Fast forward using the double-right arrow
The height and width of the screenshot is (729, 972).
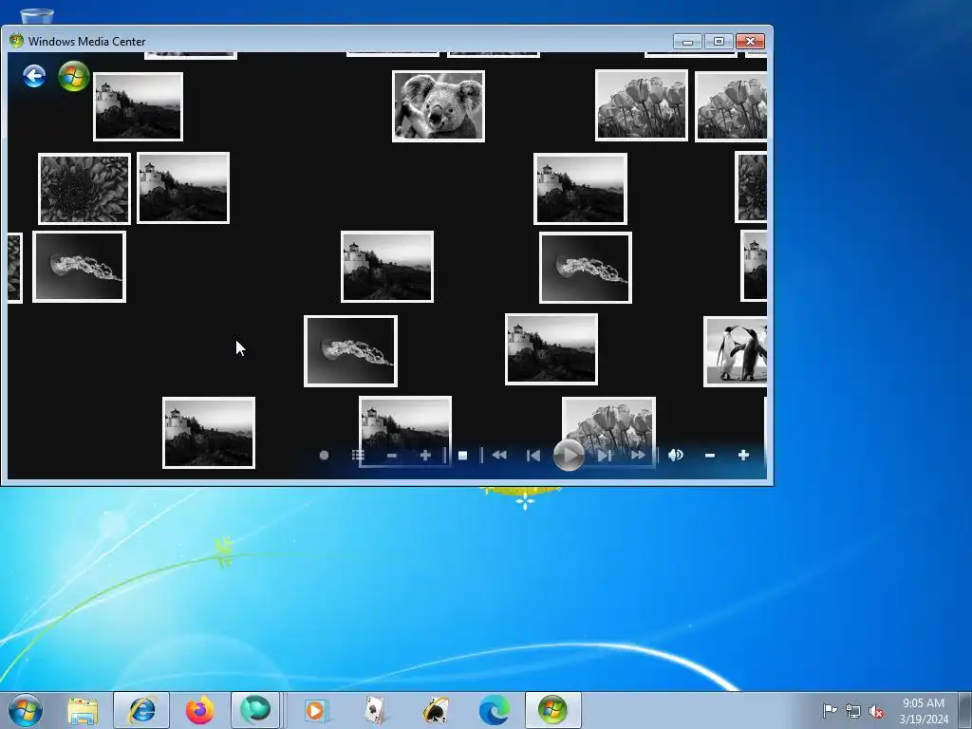point(638,456)
